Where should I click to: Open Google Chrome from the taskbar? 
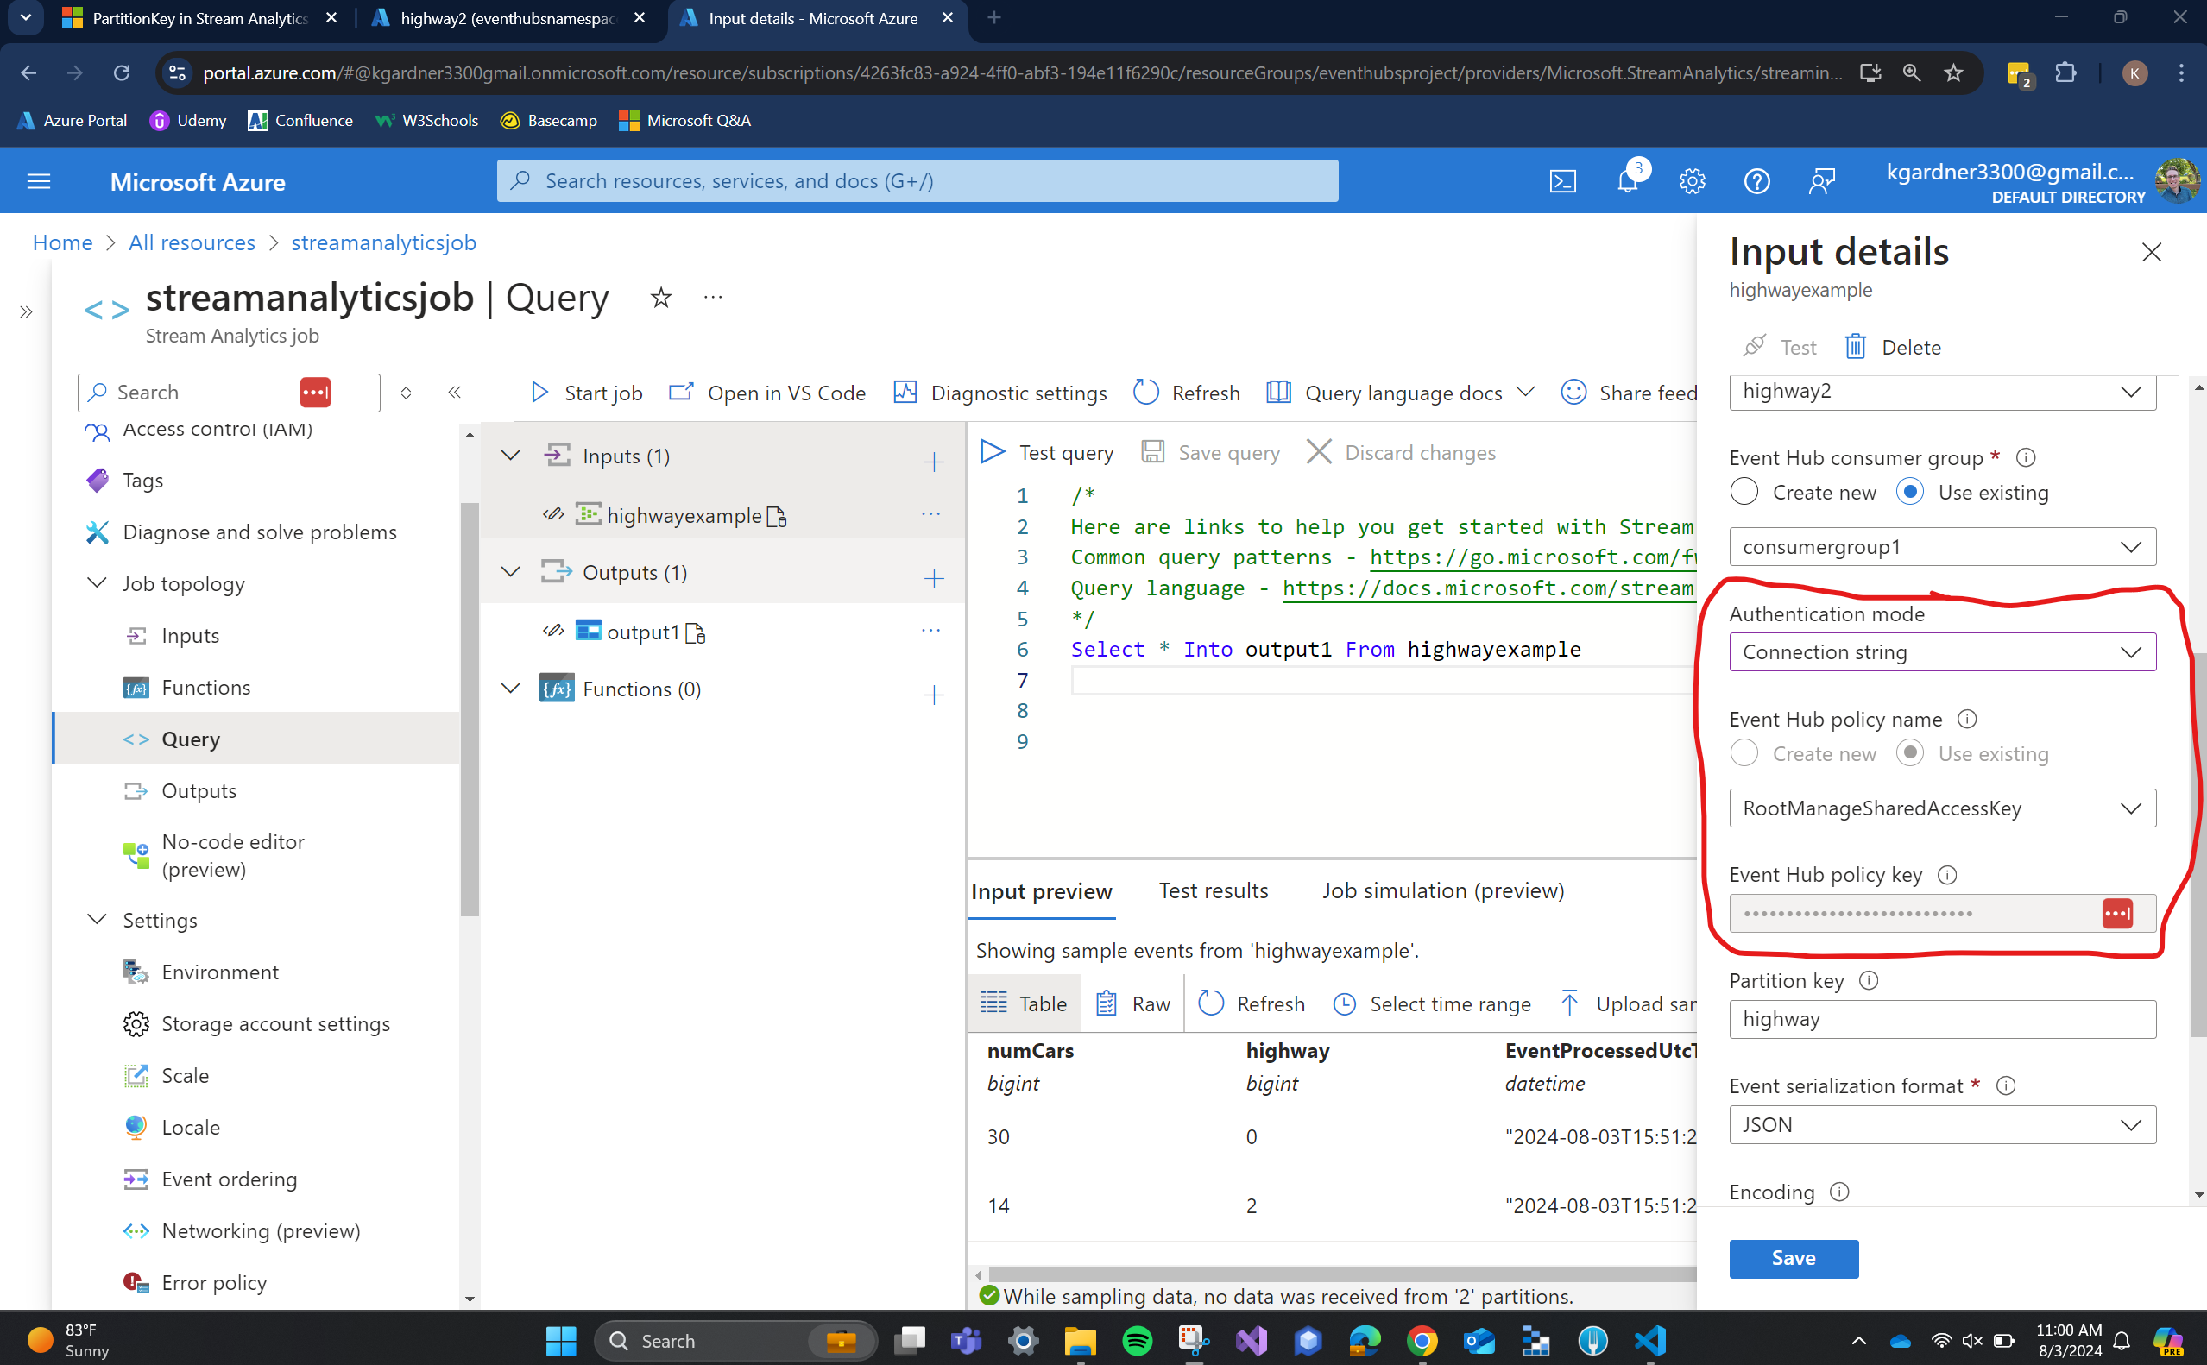pos(1422,1341)
